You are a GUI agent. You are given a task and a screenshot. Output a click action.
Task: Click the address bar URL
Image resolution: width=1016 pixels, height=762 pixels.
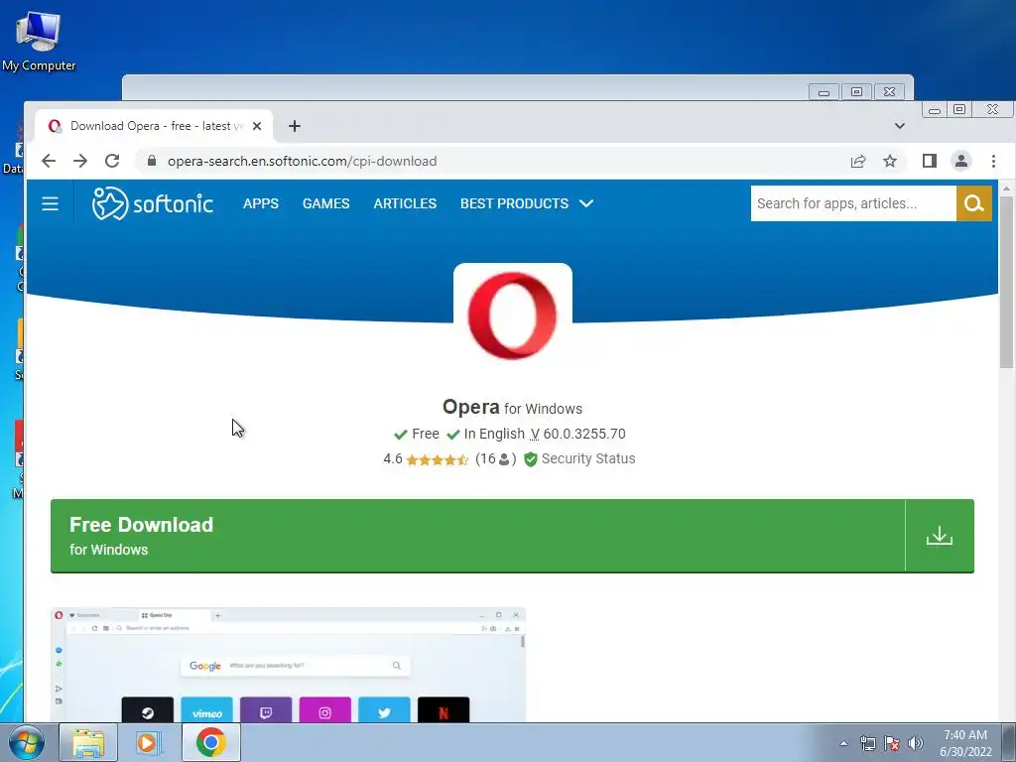302,161
